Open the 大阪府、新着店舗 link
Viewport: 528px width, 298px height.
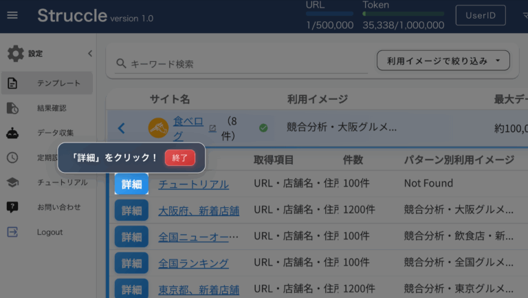click(x=199, y=210)
